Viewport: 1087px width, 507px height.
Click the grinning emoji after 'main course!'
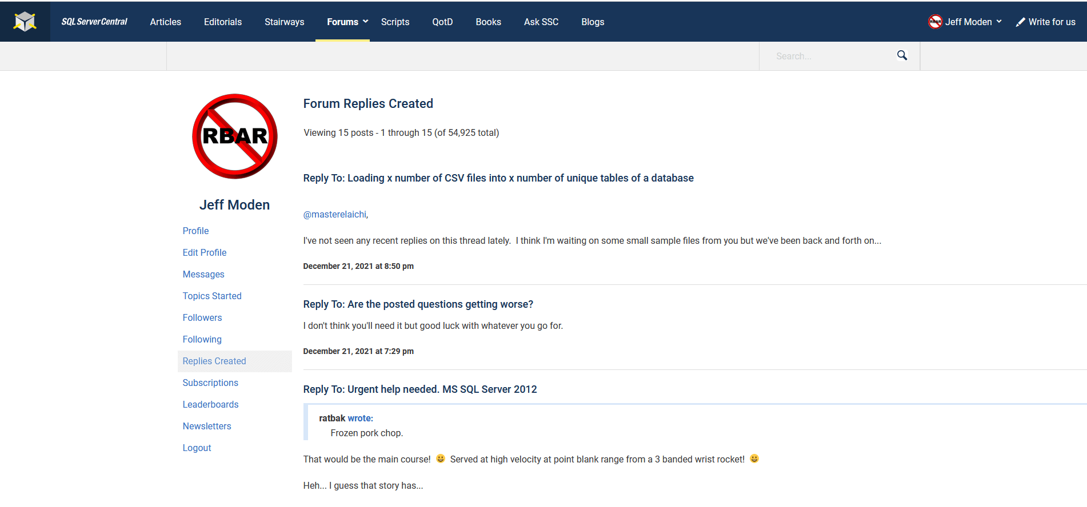[x=441, y=458]
